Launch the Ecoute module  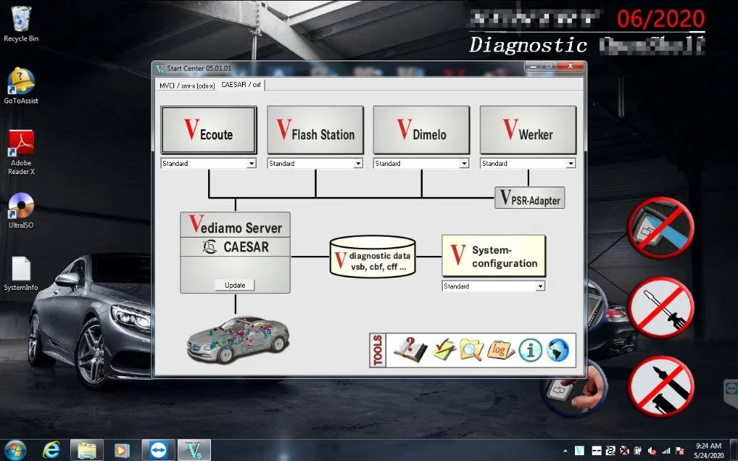coord(209,130)
